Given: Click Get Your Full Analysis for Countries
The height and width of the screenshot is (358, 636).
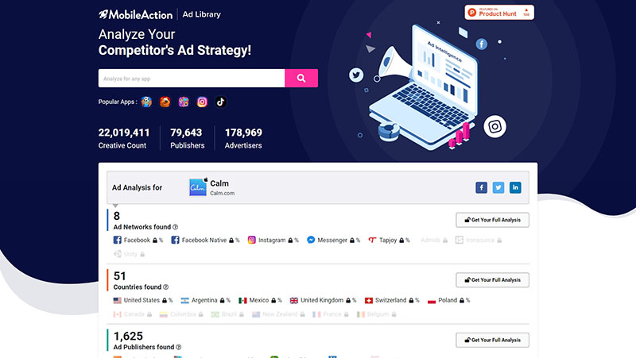Looking at the screenshot, I should coord(492,279).
